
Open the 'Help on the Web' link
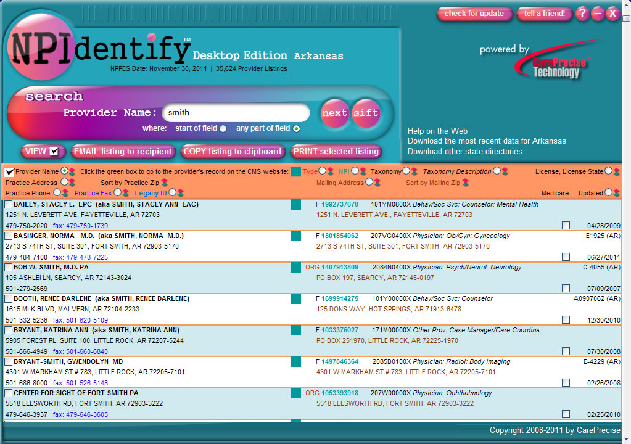[437, 131]
